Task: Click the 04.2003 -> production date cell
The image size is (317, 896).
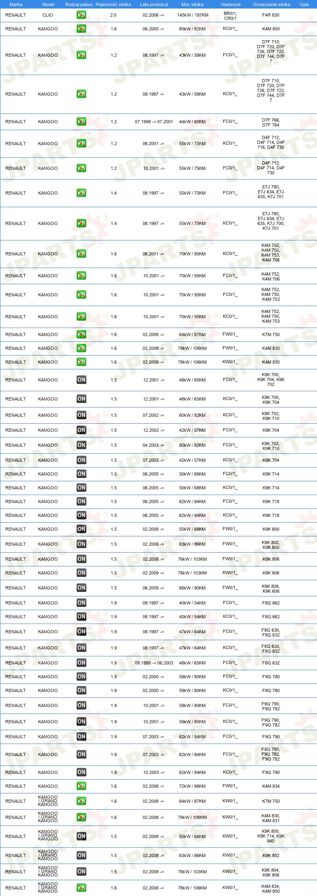Action: click(153, 445)
